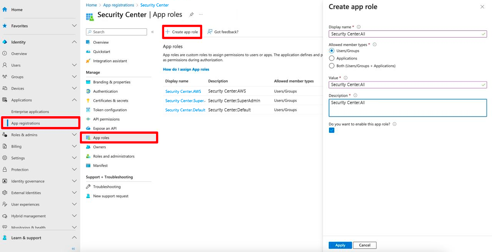Open API permissions in Manage menu
Viewport: 492px width, 252px height.
106,119
